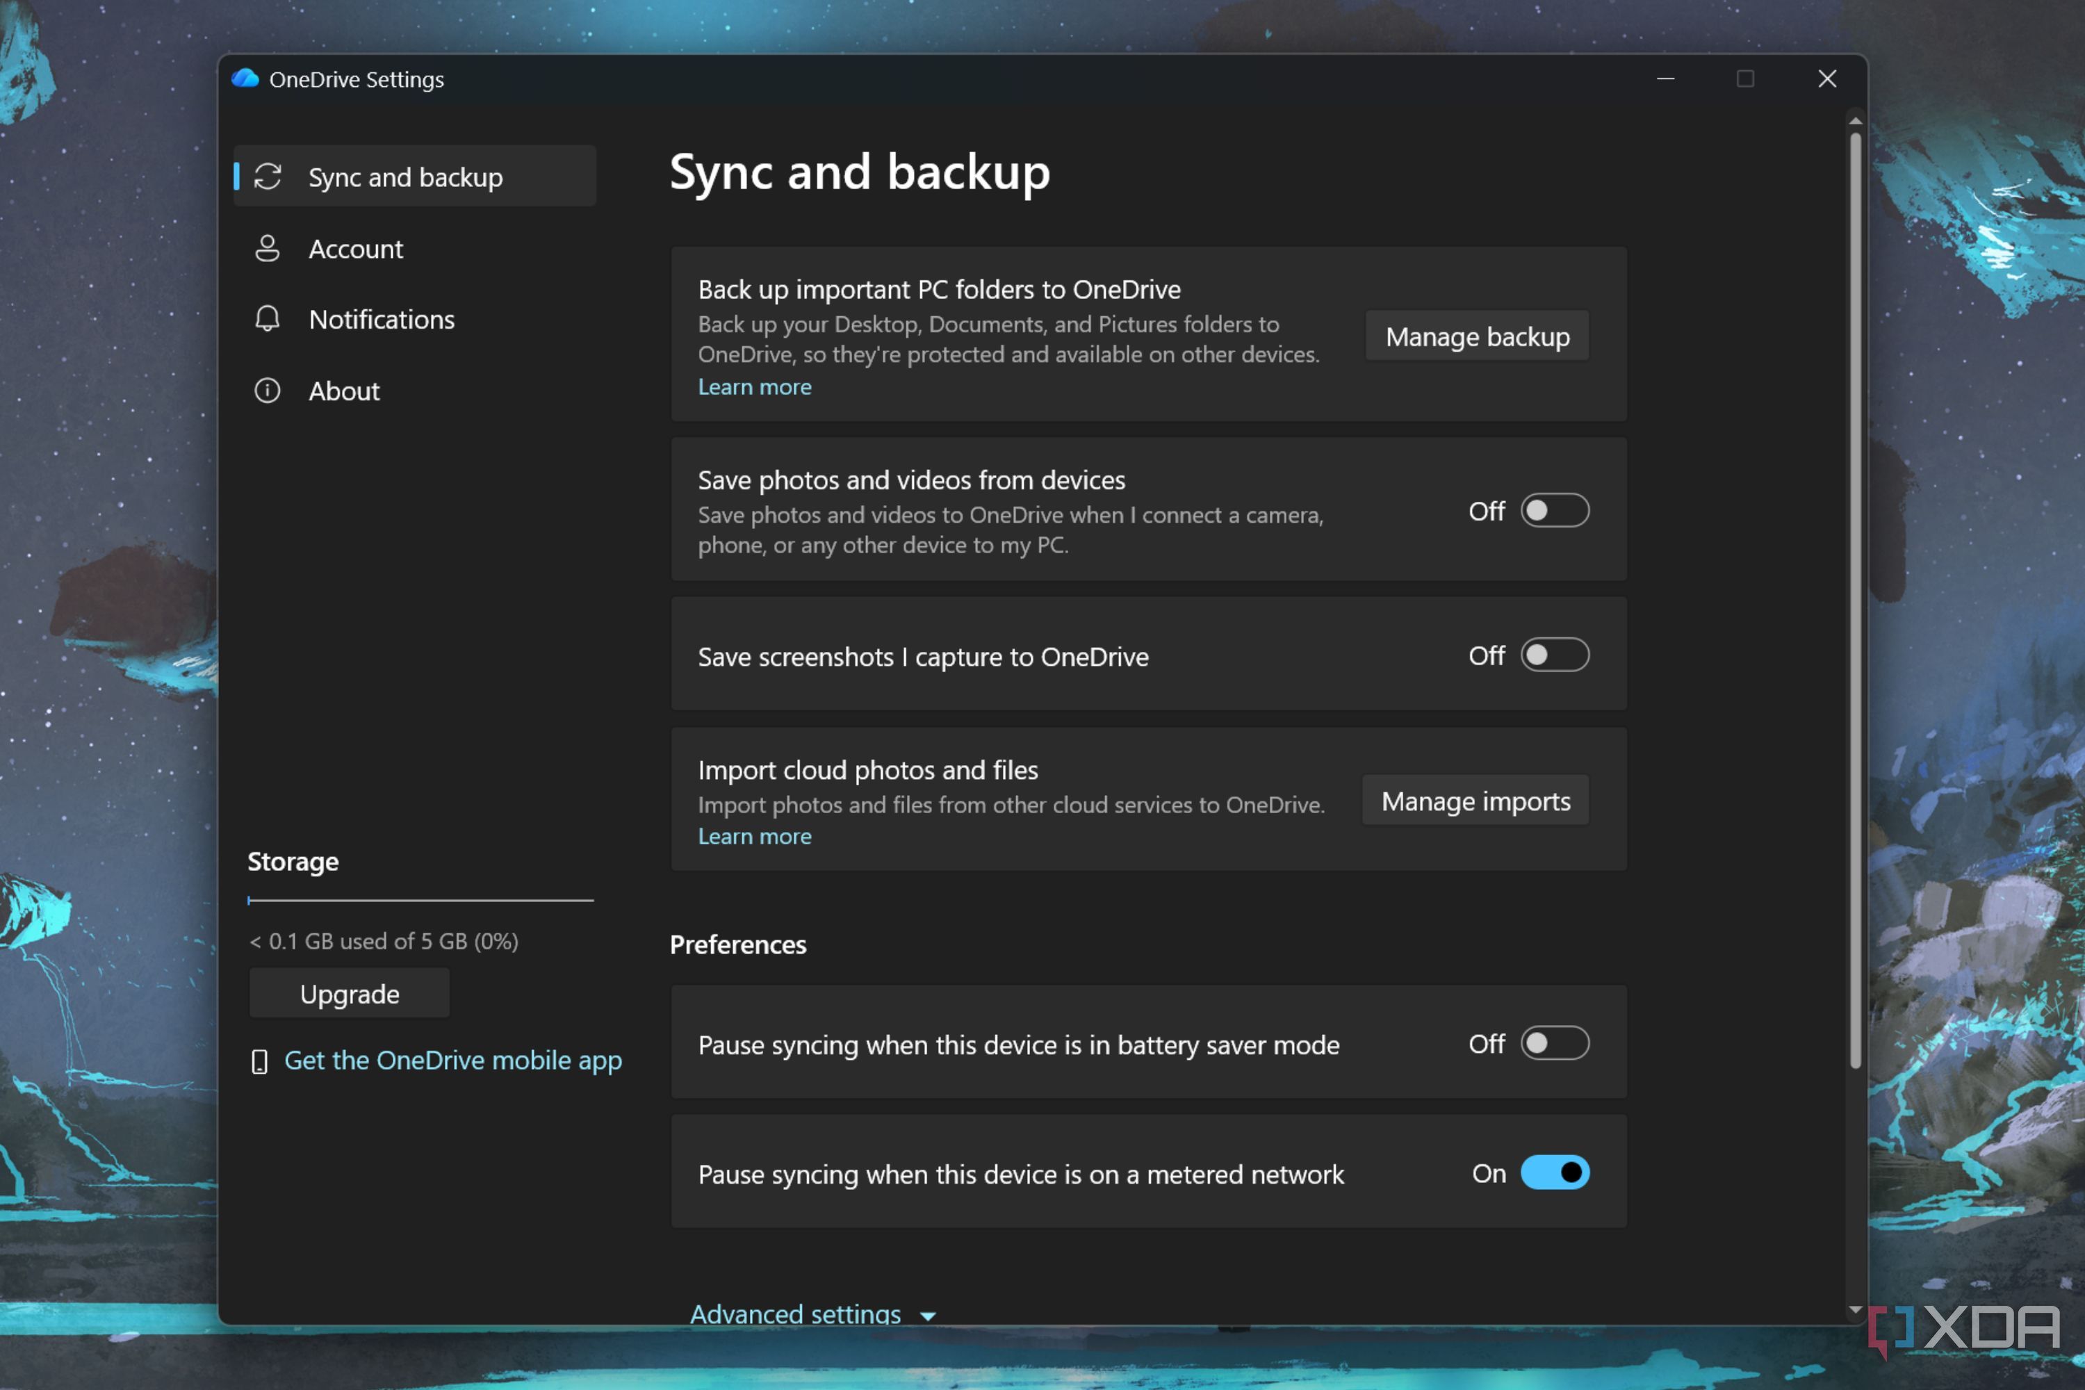Click the '< 0.1 GB used of 5 GB (0%)' text
This screenshot has height=1390, width=2085.
point(384,942)
